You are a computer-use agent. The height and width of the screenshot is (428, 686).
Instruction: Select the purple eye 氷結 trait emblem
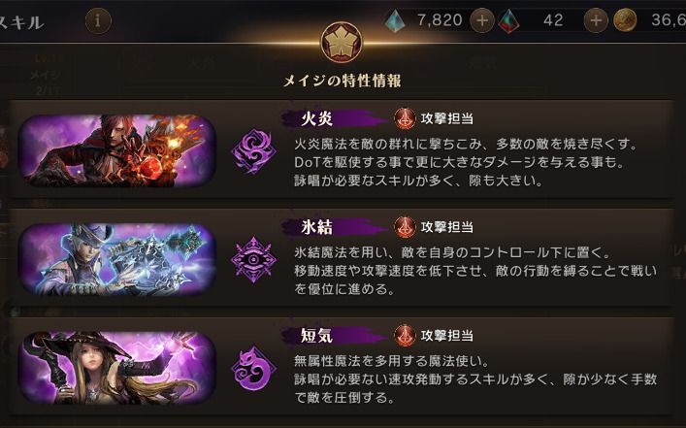pos(253,259)
